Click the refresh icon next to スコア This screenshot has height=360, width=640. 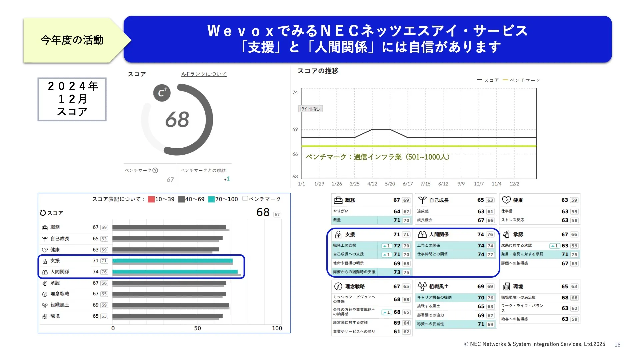point(43,213)
